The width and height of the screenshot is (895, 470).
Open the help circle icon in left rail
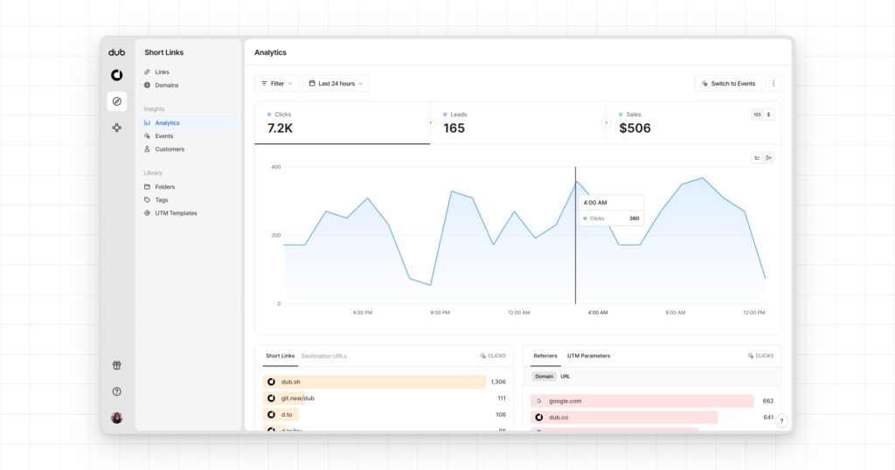pos(116,391)
